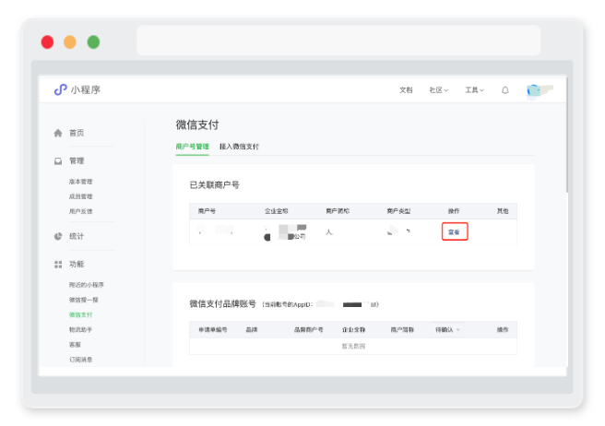Click the red close window button
Screen dimensions: 605x426
tap(47, 42)
